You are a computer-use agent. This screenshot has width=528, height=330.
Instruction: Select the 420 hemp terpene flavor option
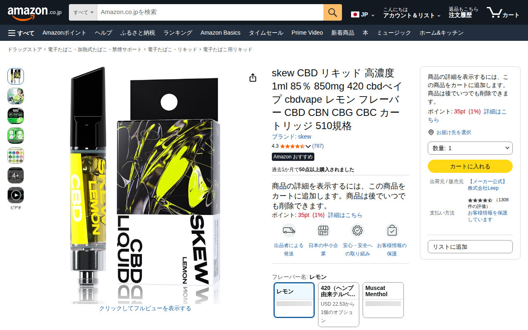click(x=339, y=304)
